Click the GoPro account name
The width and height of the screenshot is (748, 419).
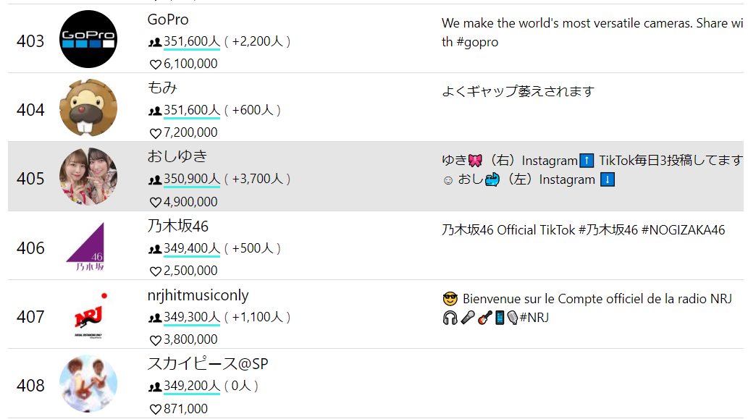168,20
